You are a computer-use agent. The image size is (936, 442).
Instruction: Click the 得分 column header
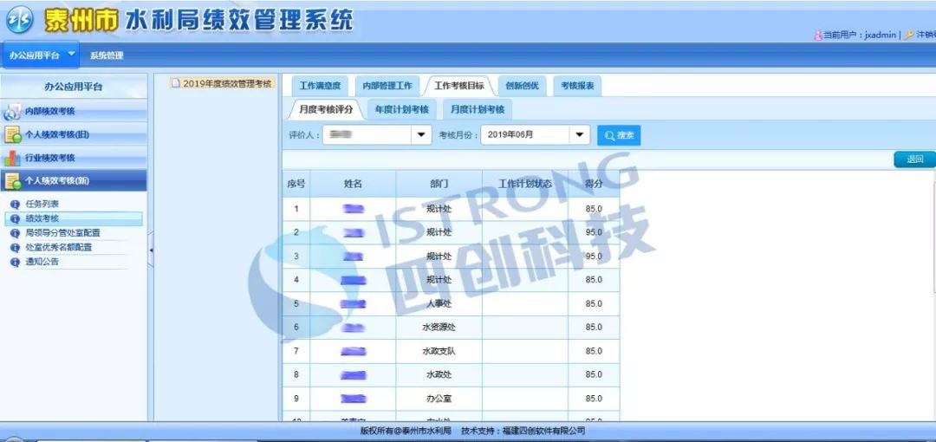(594, 184)
